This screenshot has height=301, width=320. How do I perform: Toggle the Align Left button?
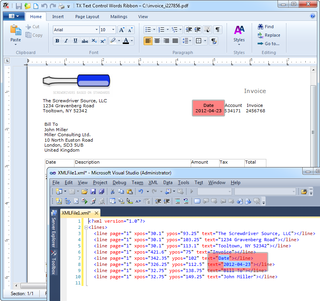tap(148, 41)
